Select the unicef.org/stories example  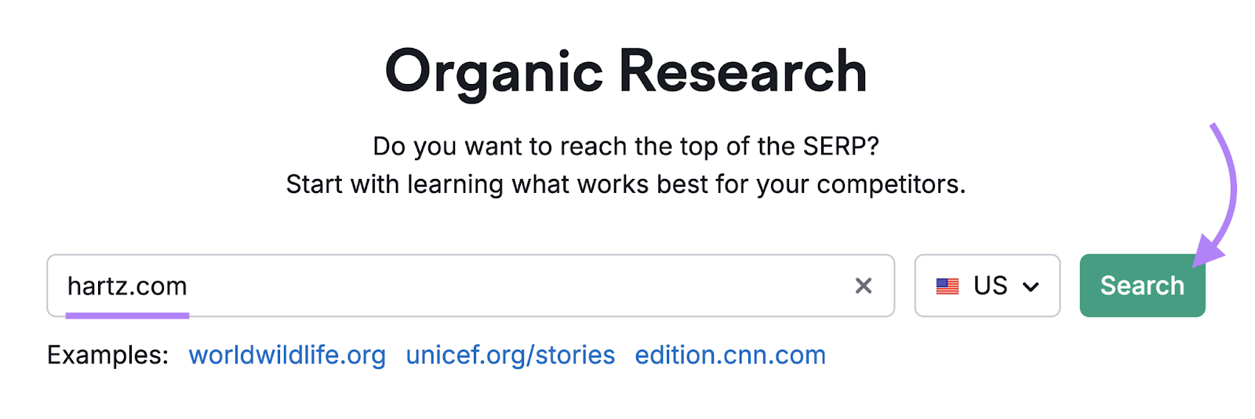[x=510, y=355]
